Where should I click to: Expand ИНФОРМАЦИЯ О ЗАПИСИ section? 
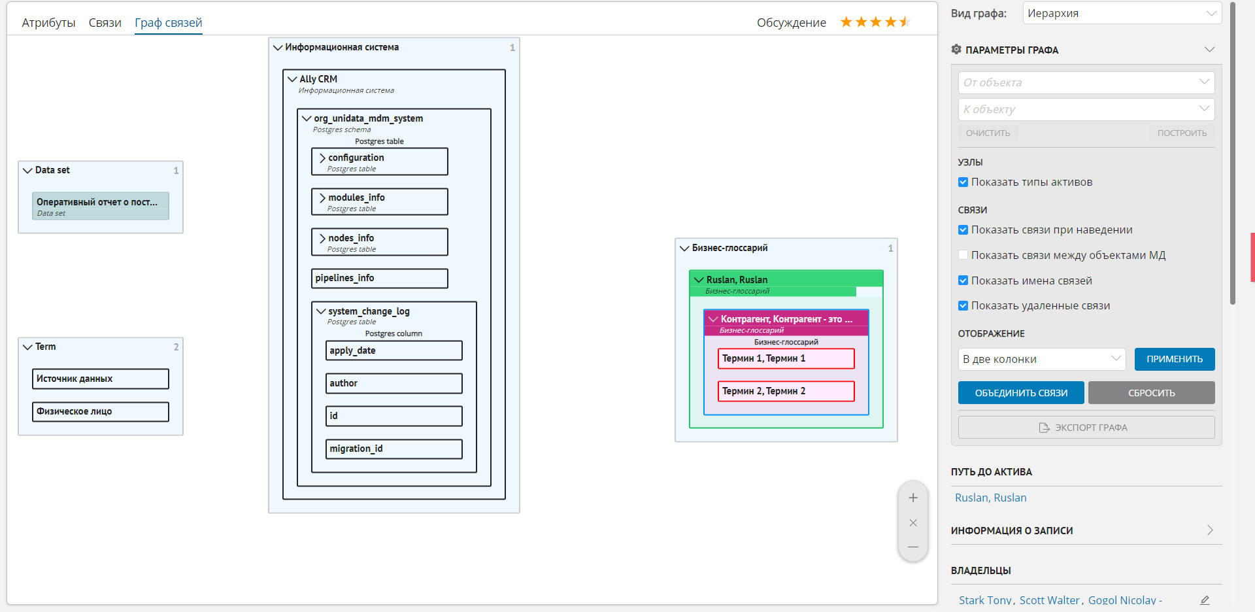1210,530
